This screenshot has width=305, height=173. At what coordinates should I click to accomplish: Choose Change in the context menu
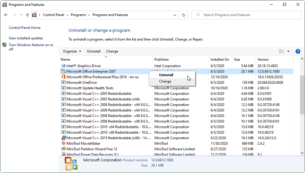(x=165, y=82)
